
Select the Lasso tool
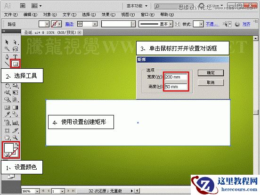(x=15, y=49)
